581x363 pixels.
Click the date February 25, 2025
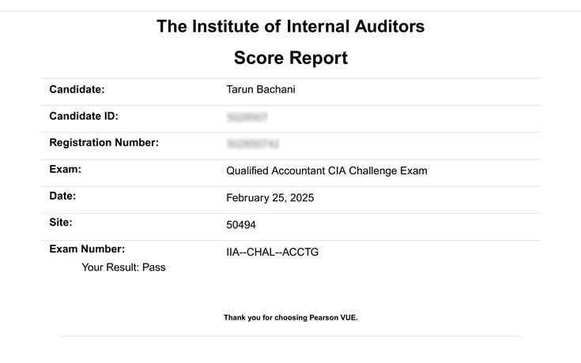tap(270, 198)
